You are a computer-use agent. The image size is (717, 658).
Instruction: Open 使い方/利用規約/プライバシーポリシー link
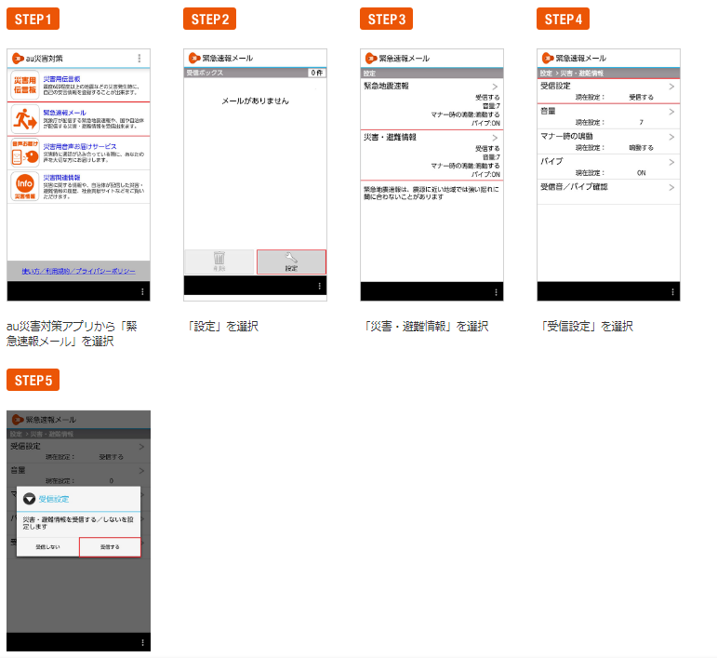(79, 271)
